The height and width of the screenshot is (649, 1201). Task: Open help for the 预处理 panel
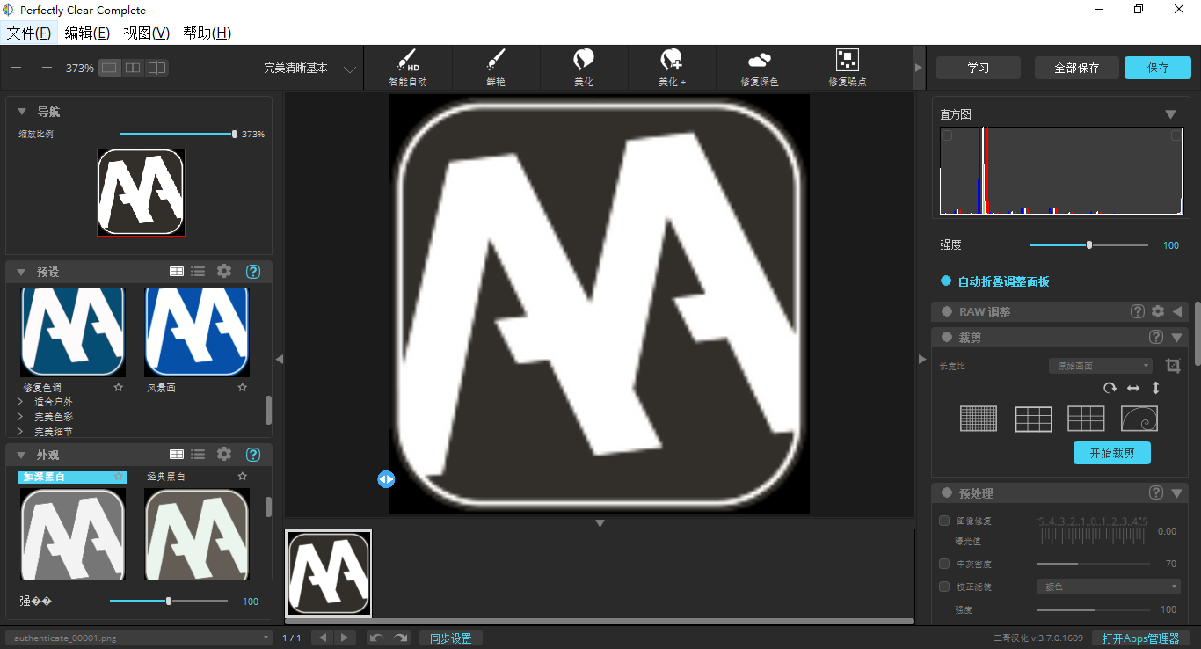(1156, 492)
